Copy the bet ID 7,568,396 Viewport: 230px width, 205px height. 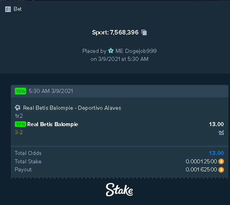coord(144,32)
